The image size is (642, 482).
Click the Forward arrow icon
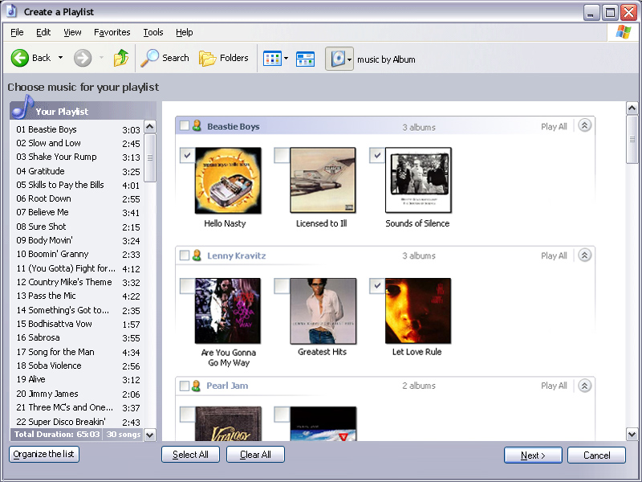click(x=83, y=58)
